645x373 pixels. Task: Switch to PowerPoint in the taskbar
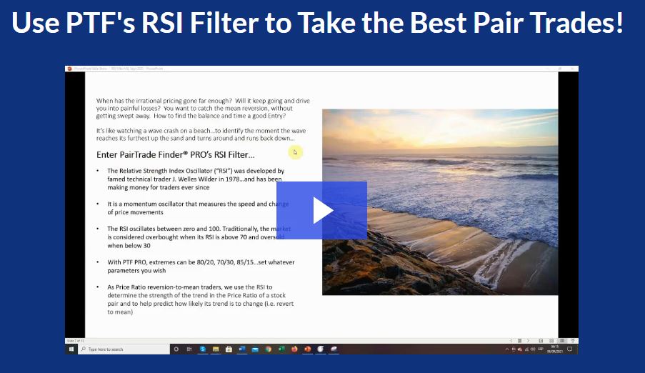[x=308, y=349]
